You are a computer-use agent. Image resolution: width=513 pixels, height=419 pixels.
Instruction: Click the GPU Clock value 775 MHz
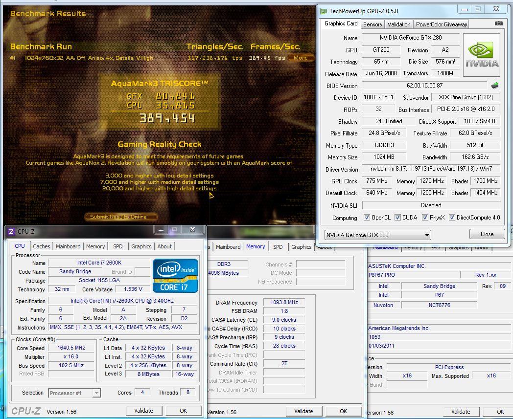pos(377,181)
